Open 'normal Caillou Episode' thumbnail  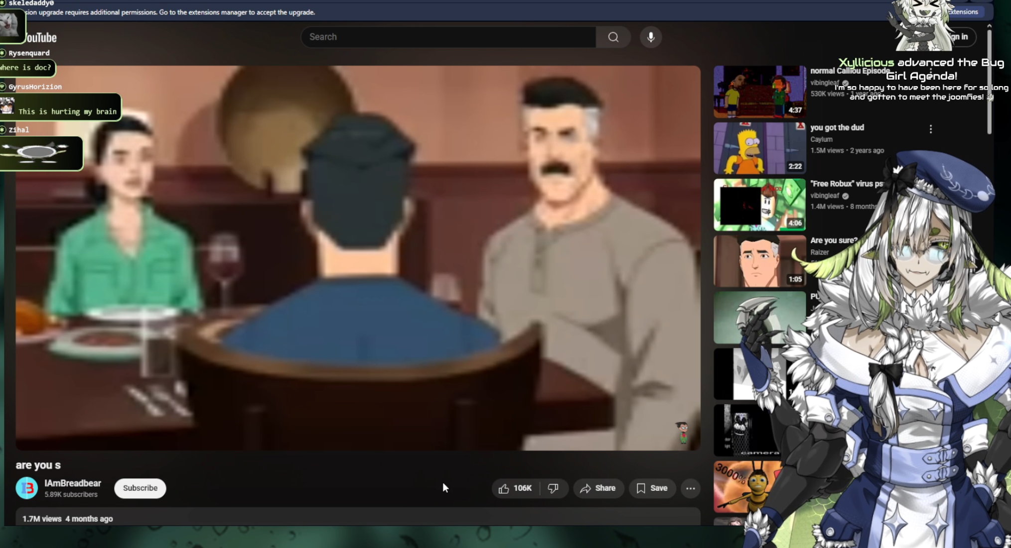[759, 92]
